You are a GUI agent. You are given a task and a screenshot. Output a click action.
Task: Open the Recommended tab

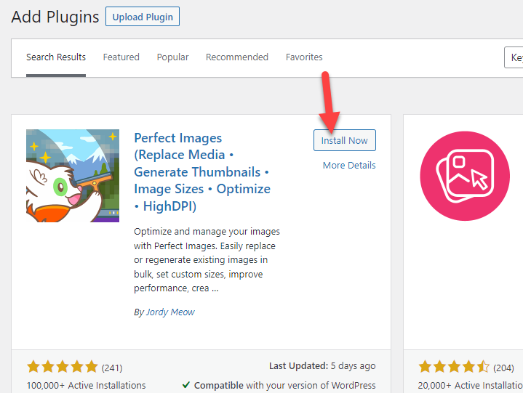[x=237, y=57]
